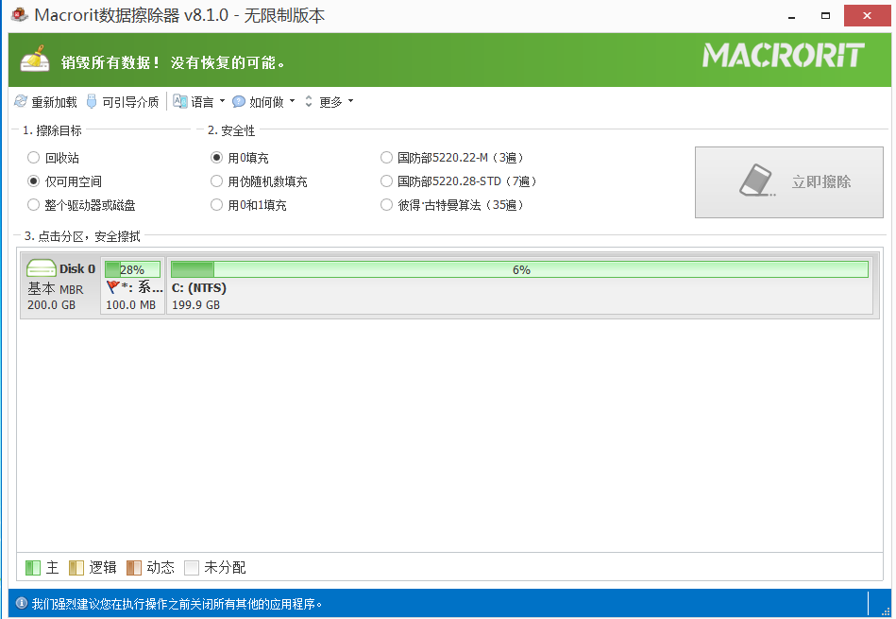Viewport: 896px width, 619px height.
Task: Select the Recycle Bin (回收站) target
Action: pos(53,157)
